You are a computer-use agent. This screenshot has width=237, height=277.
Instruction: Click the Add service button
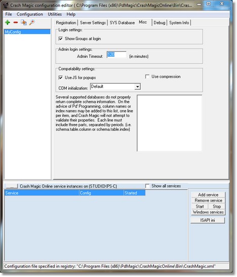208,194
